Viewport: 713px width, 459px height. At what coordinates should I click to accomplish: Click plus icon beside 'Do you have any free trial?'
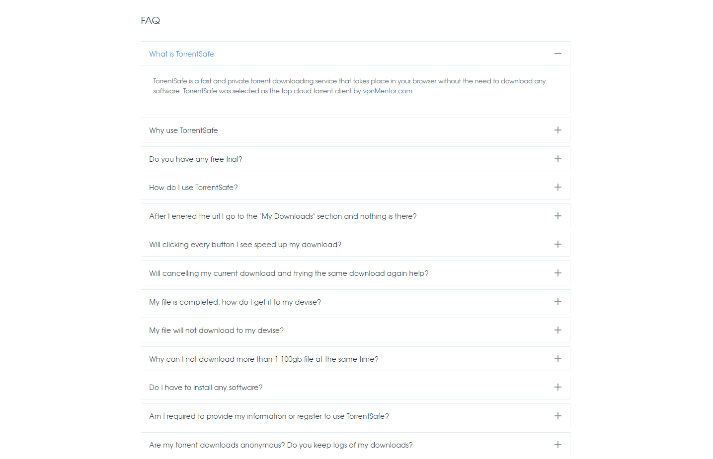[557, 159]
